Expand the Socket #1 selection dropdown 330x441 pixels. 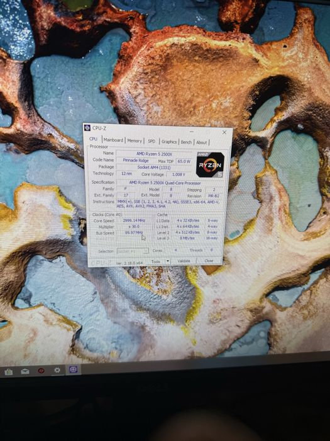click(133, 251)
